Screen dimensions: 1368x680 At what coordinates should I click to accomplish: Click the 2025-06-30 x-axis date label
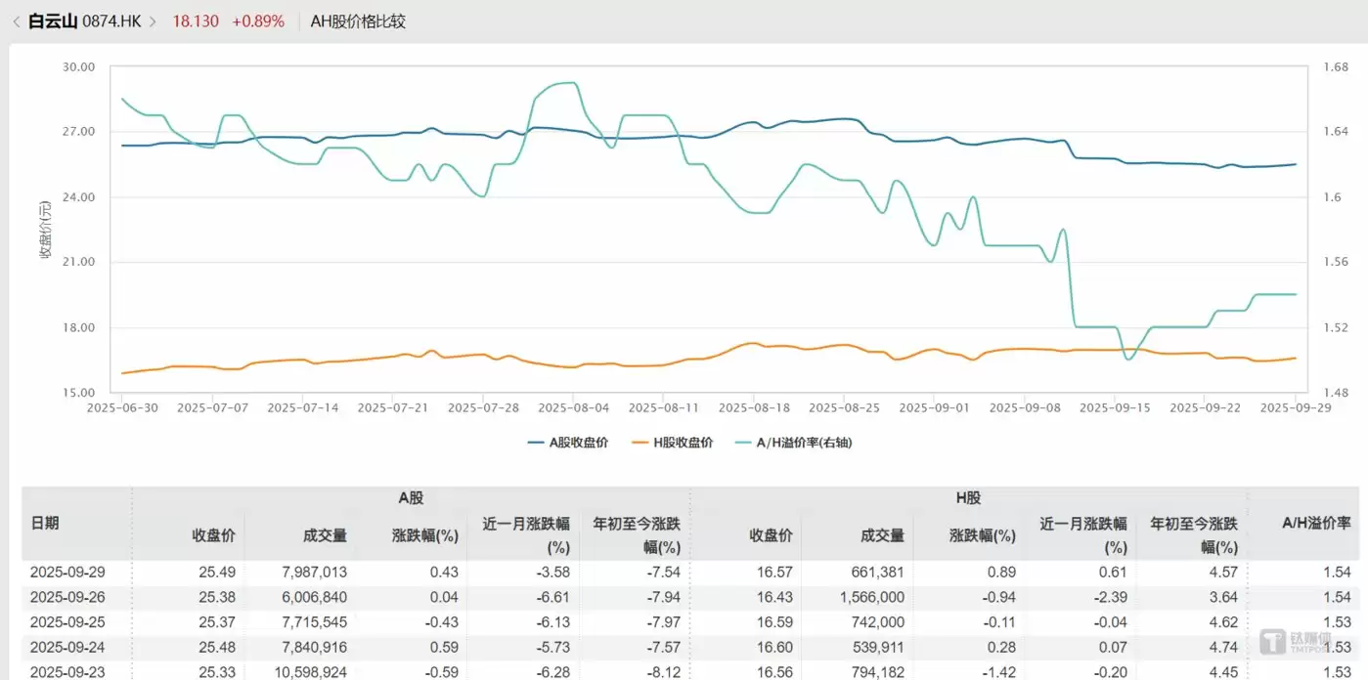point(123,407)
